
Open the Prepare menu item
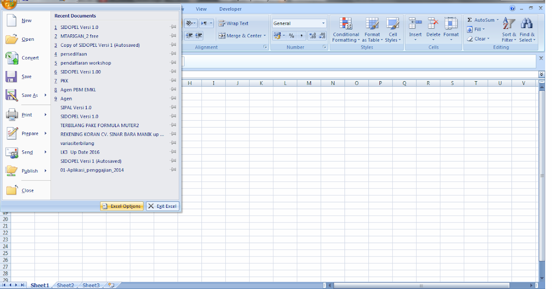[x=30, y=133]
